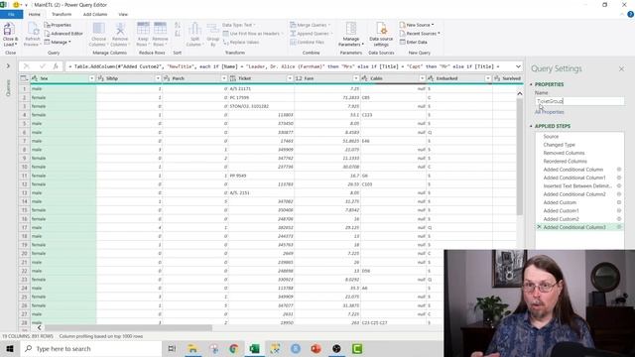635x357 pixels.
Task: Open the Parch column filter dropdown
Action: point(224,78)
